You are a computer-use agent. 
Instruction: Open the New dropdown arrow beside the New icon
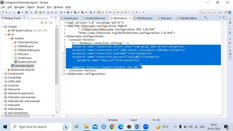[x=6, y=12]
